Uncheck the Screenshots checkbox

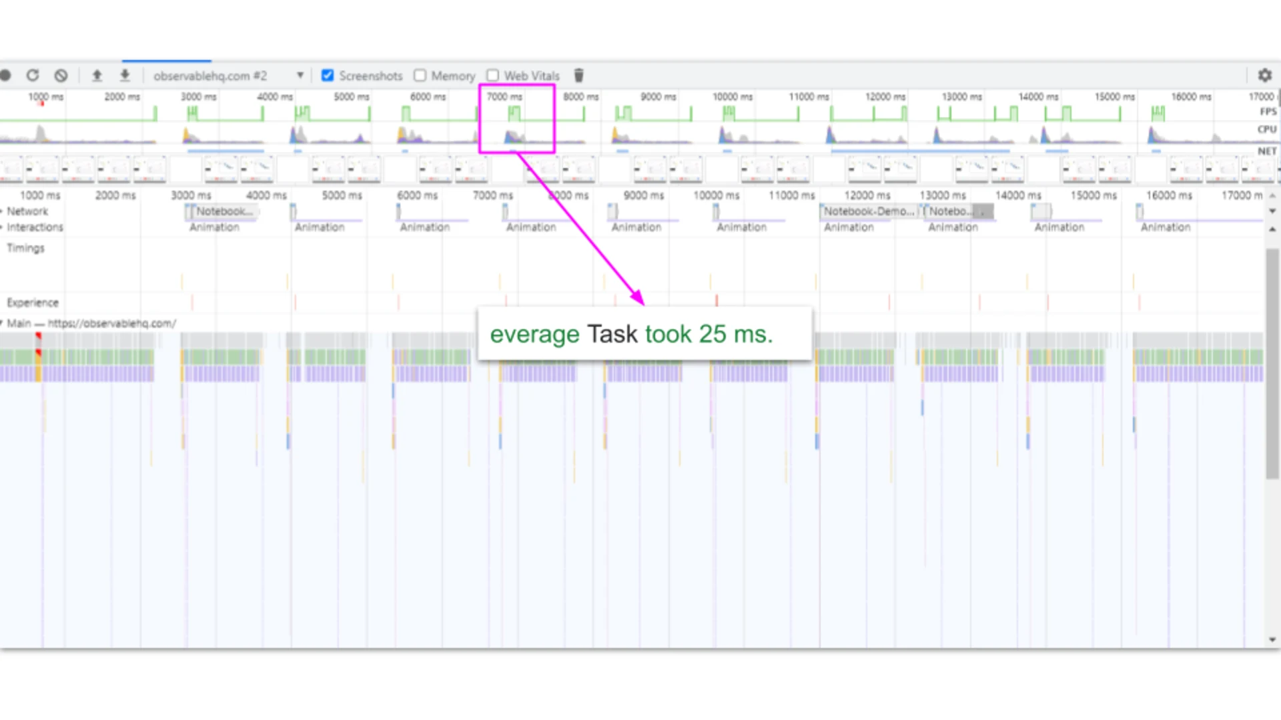click(328, 75)
